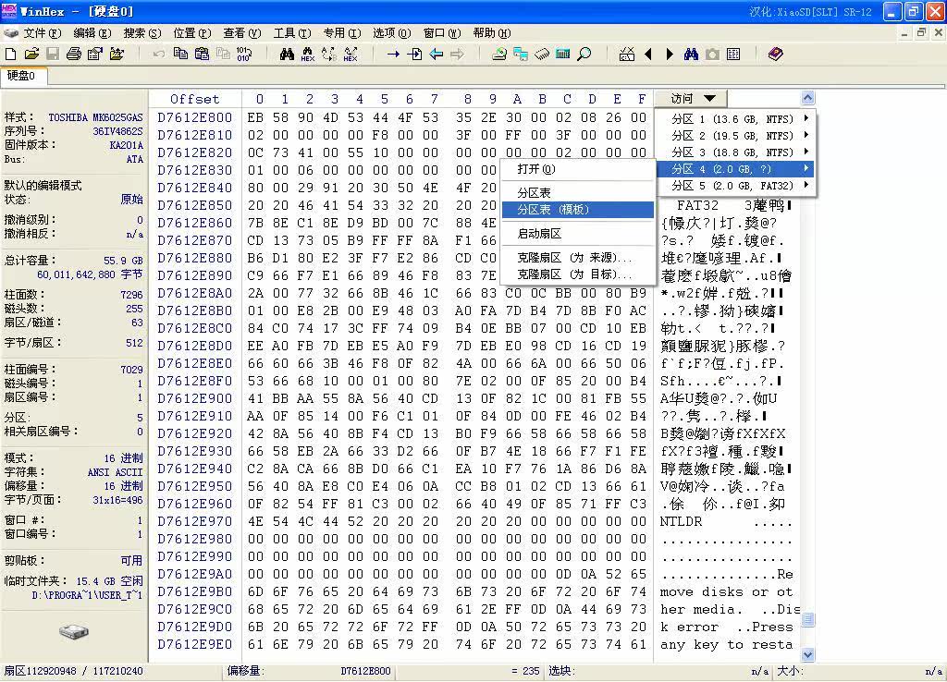Open the 帮助(H) menu

click(492, 33)
